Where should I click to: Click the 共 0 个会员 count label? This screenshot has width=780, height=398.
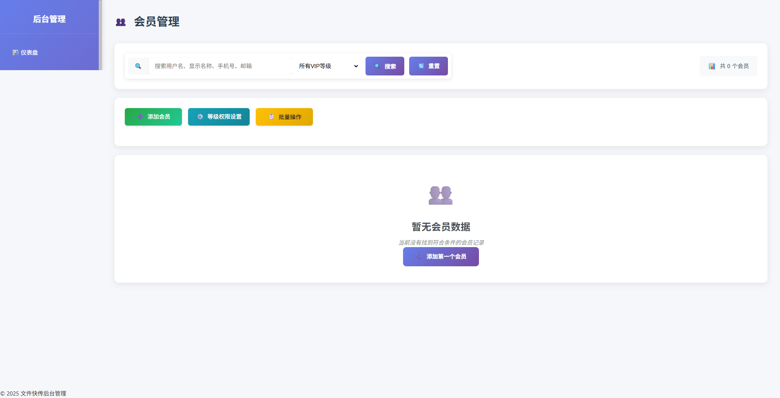coord(734,66)
